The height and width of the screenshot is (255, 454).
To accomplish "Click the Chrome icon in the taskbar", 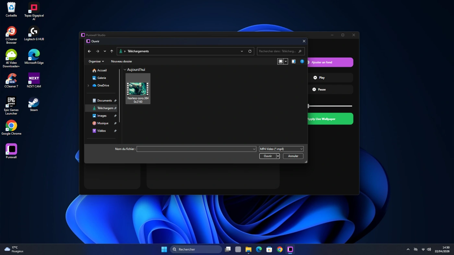I will [x=280, y=249].
